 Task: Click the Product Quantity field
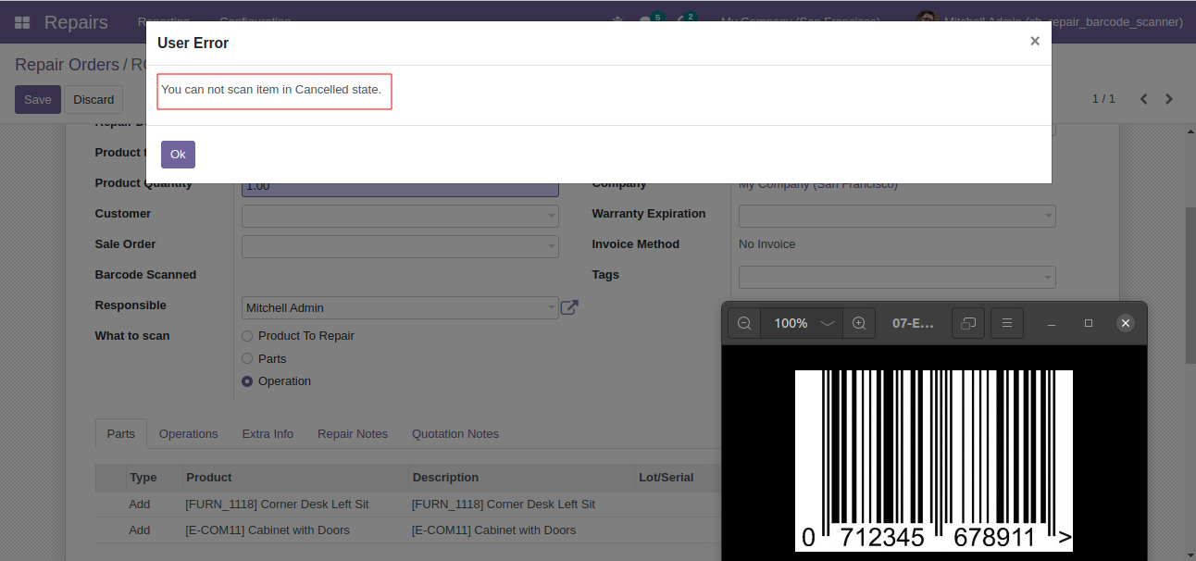(x=400, y=189)
